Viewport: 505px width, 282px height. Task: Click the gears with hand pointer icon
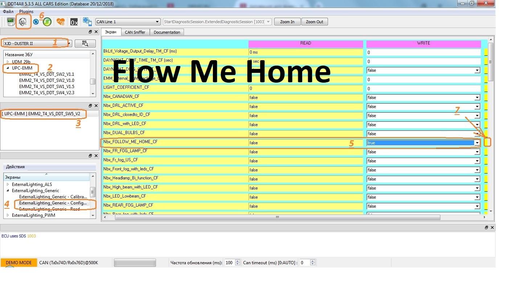[x=87, y=22]
